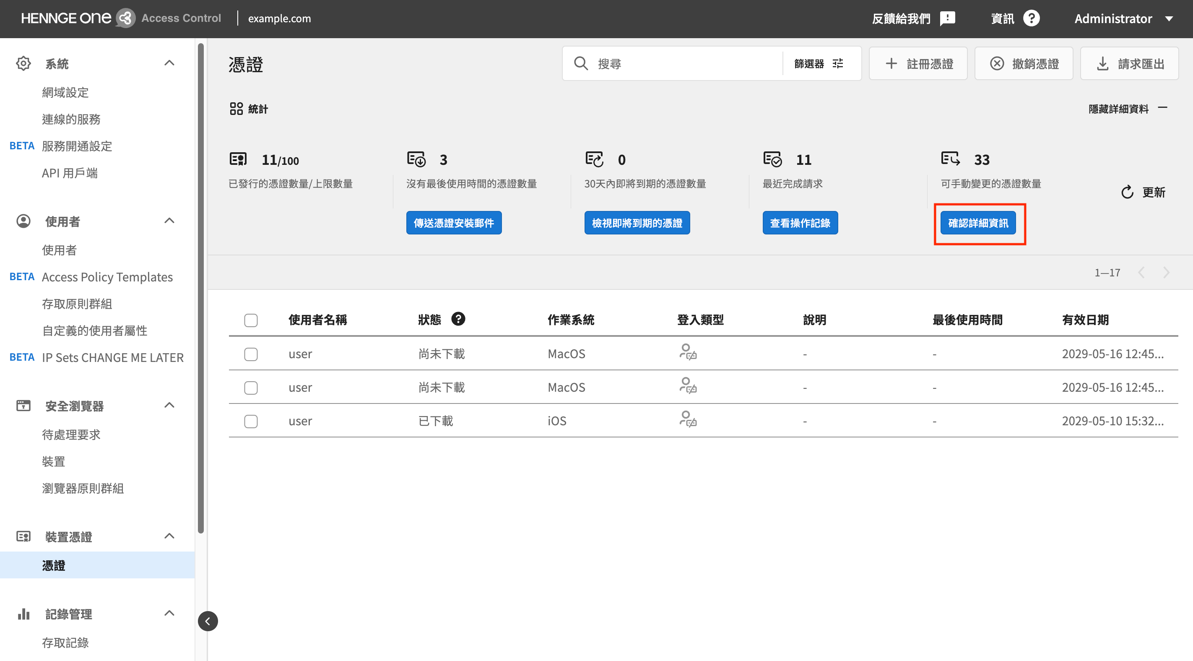
Task: Click login type icon in second MacOS row
Action: point(688,385)
